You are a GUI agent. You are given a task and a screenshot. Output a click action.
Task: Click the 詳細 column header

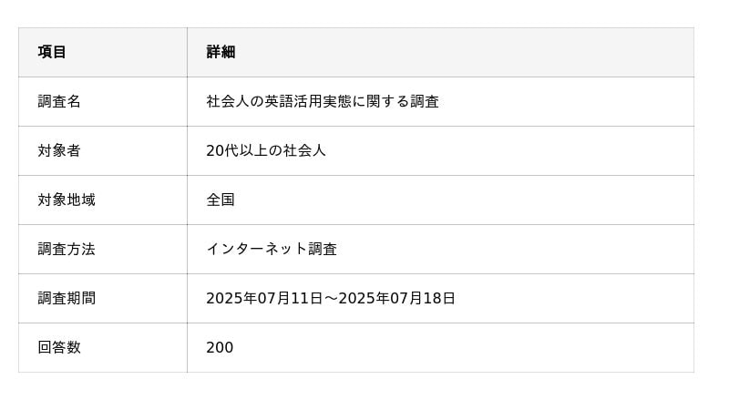point(441,52)
